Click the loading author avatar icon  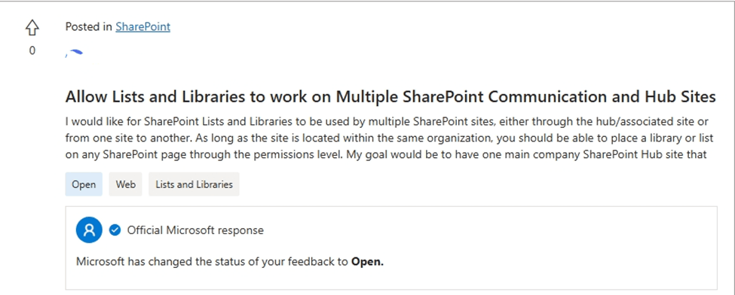point(74,53)
